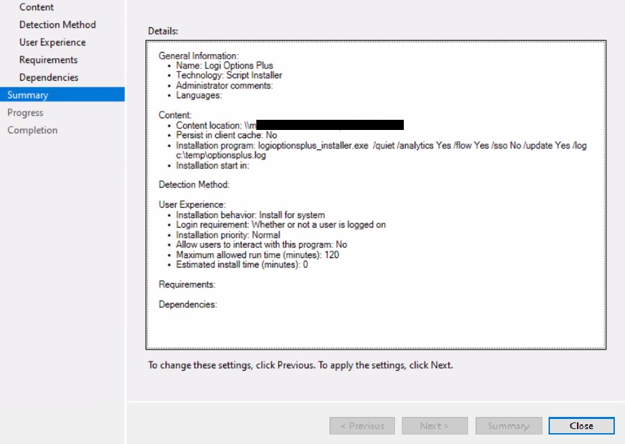Click the 'Administrator comments:' line

coord(225,85)
